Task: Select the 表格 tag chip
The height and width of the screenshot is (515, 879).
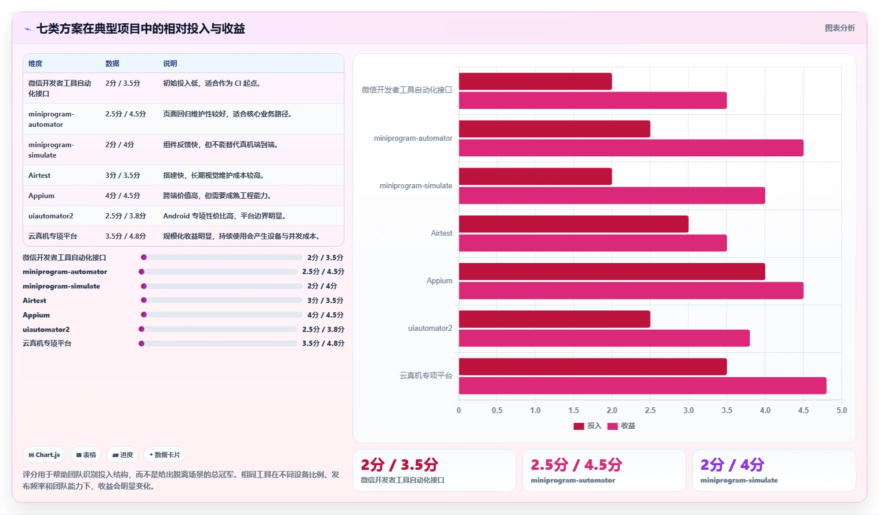Action: [x=86, y=455]
